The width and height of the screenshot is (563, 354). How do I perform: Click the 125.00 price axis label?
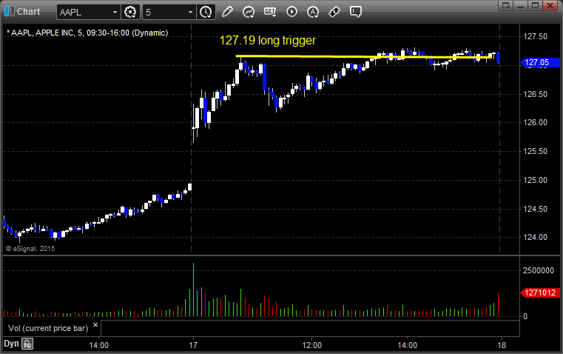point(535,180)
